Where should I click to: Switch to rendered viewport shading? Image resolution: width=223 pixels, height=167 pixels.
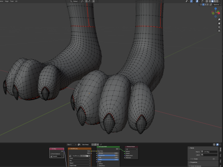pos(217,1)
